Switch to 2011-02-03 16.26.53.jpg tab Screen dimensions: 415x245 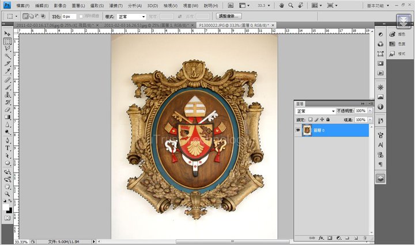tap(146, 25)
